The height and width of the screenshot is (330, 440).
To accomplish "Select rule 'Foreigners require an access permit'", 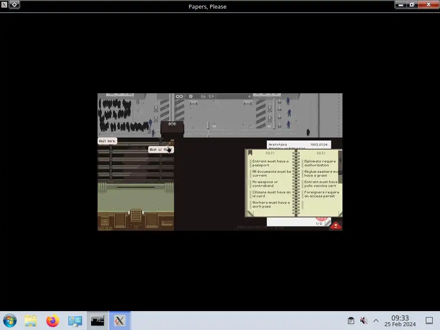I will 321,194.
